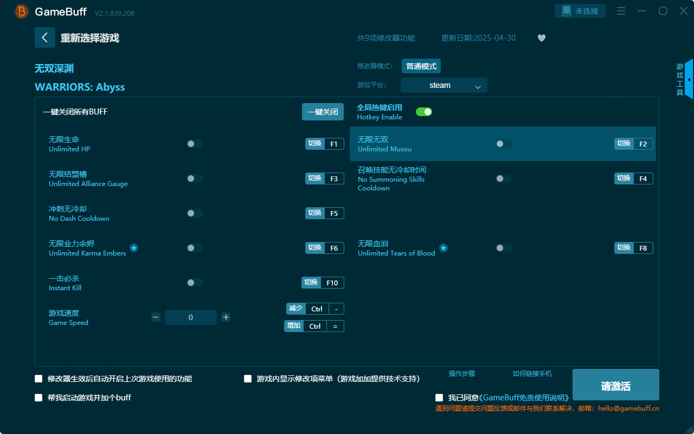694x434 pixels.
Task: Click the star icon beside Unlimited Tears of Blood
Action: 443,247
